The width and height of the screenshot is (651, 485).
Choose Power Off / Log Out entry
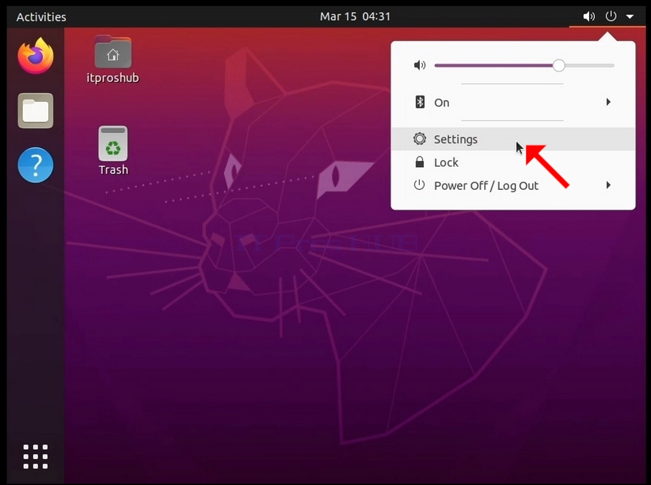(513, 186)
